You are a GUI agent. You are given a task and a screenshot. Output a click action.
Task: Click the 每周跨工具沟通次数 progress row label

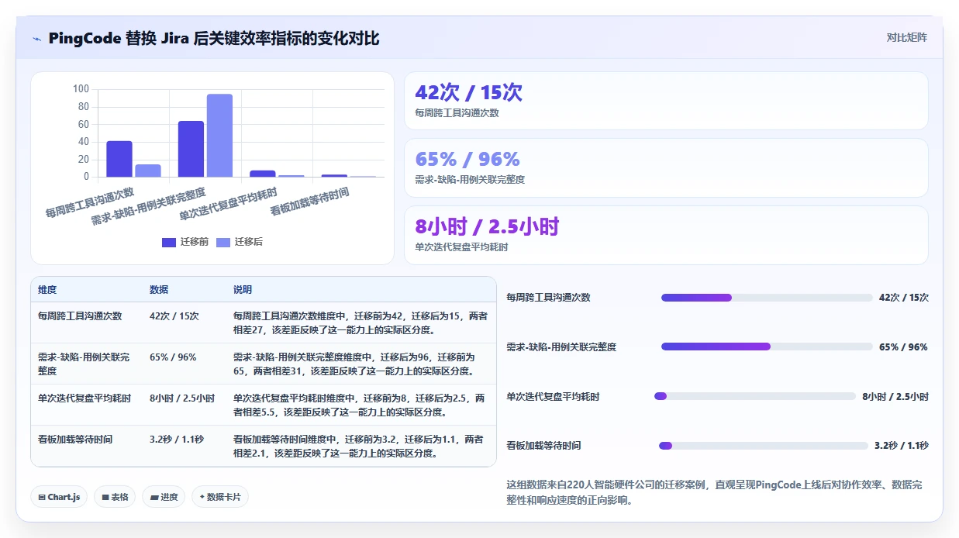(548, 298)
